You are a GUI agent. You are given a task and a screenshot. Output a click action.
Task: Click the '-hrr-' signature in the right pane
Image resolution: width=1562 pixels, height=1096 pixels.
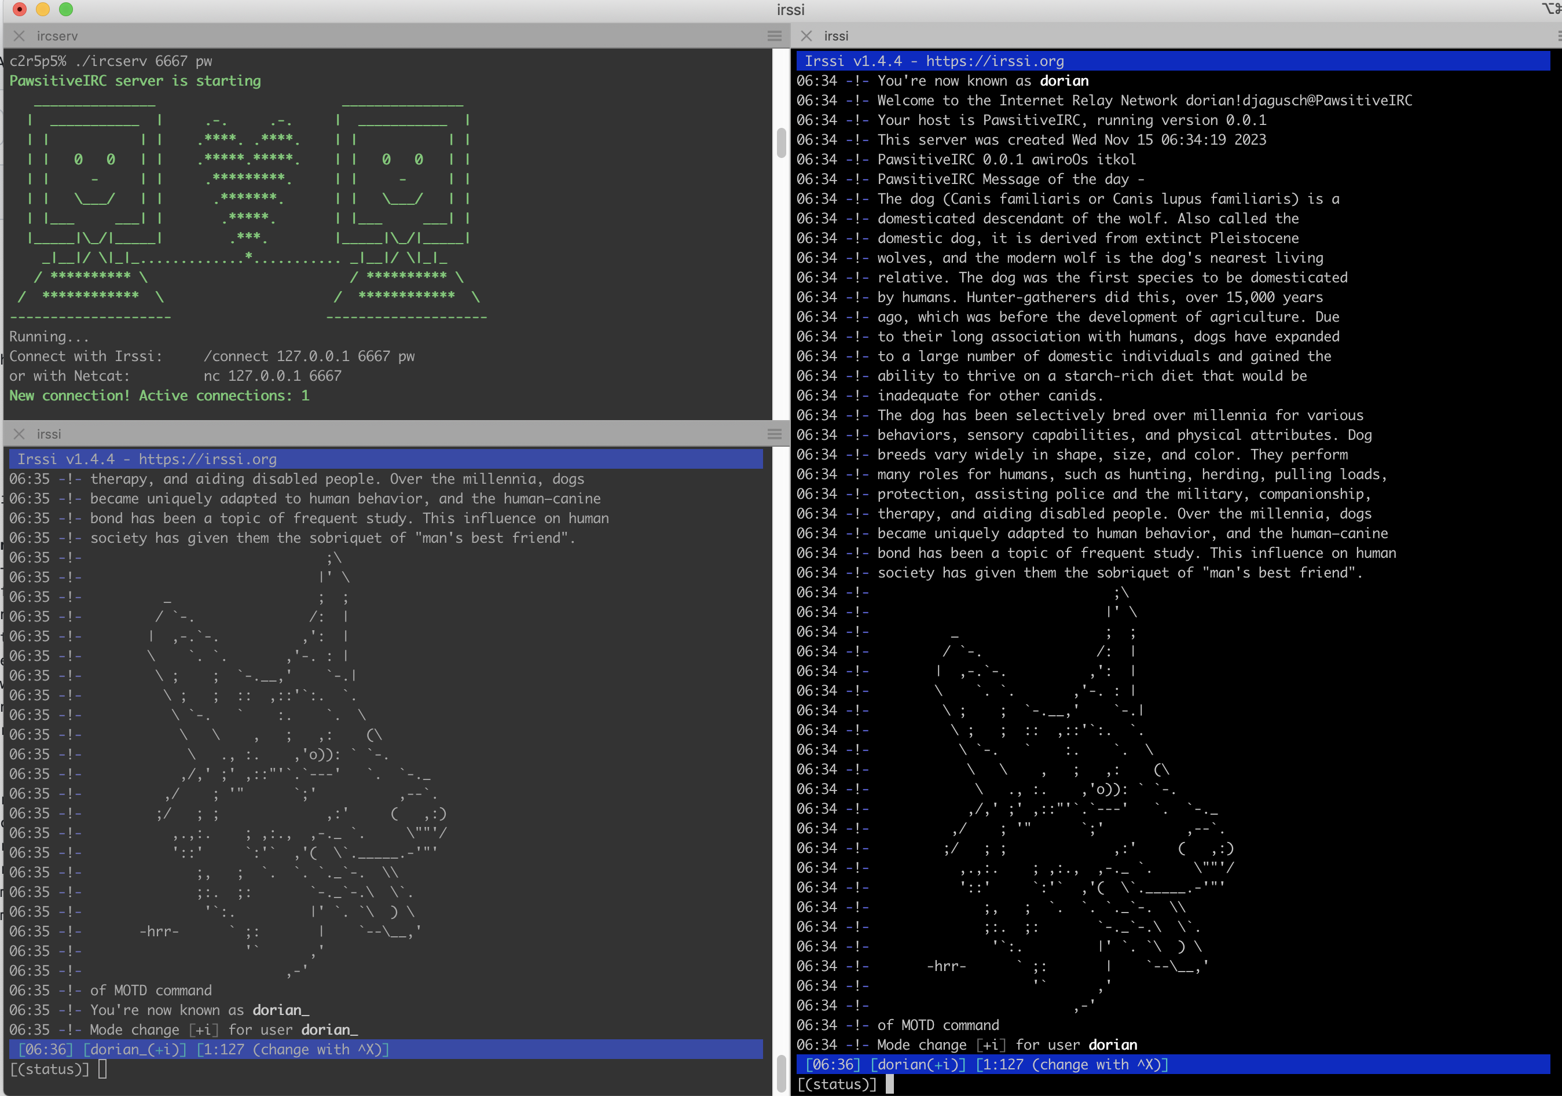tap(947, 966)
